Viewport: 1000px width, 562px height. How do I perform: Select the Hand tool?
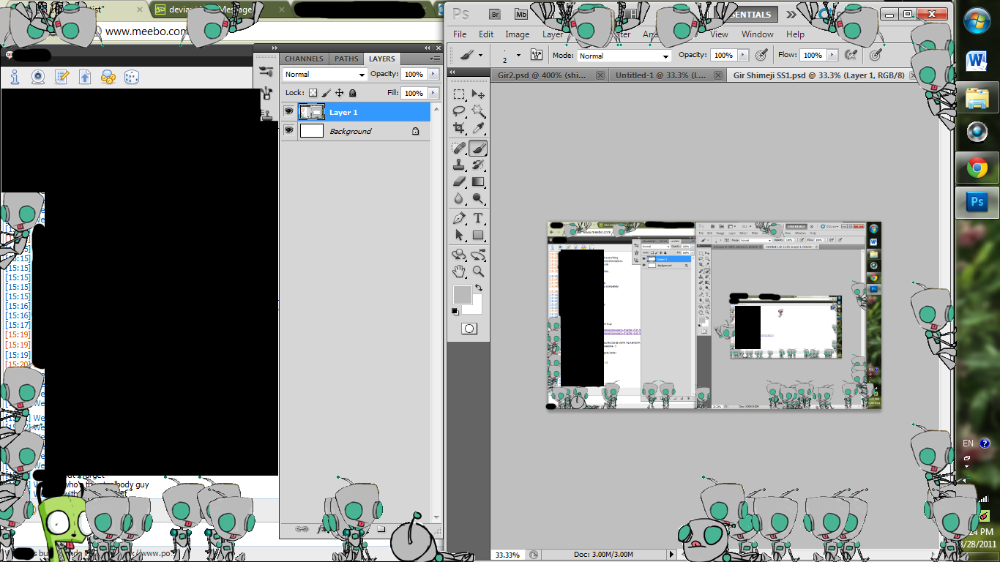459,271
